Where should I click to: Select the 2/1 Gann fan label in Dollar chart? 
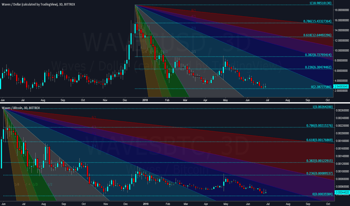click(193, 28)
